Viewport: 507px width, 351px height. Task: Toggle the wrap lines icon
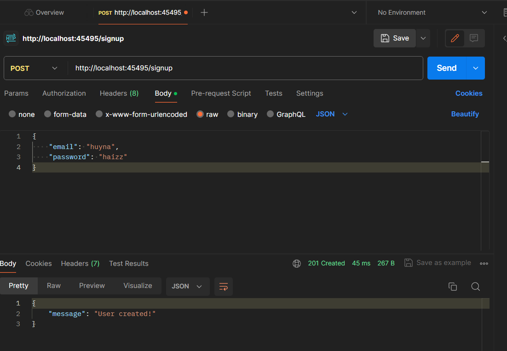pyautogui.click(x=224, y=287)
